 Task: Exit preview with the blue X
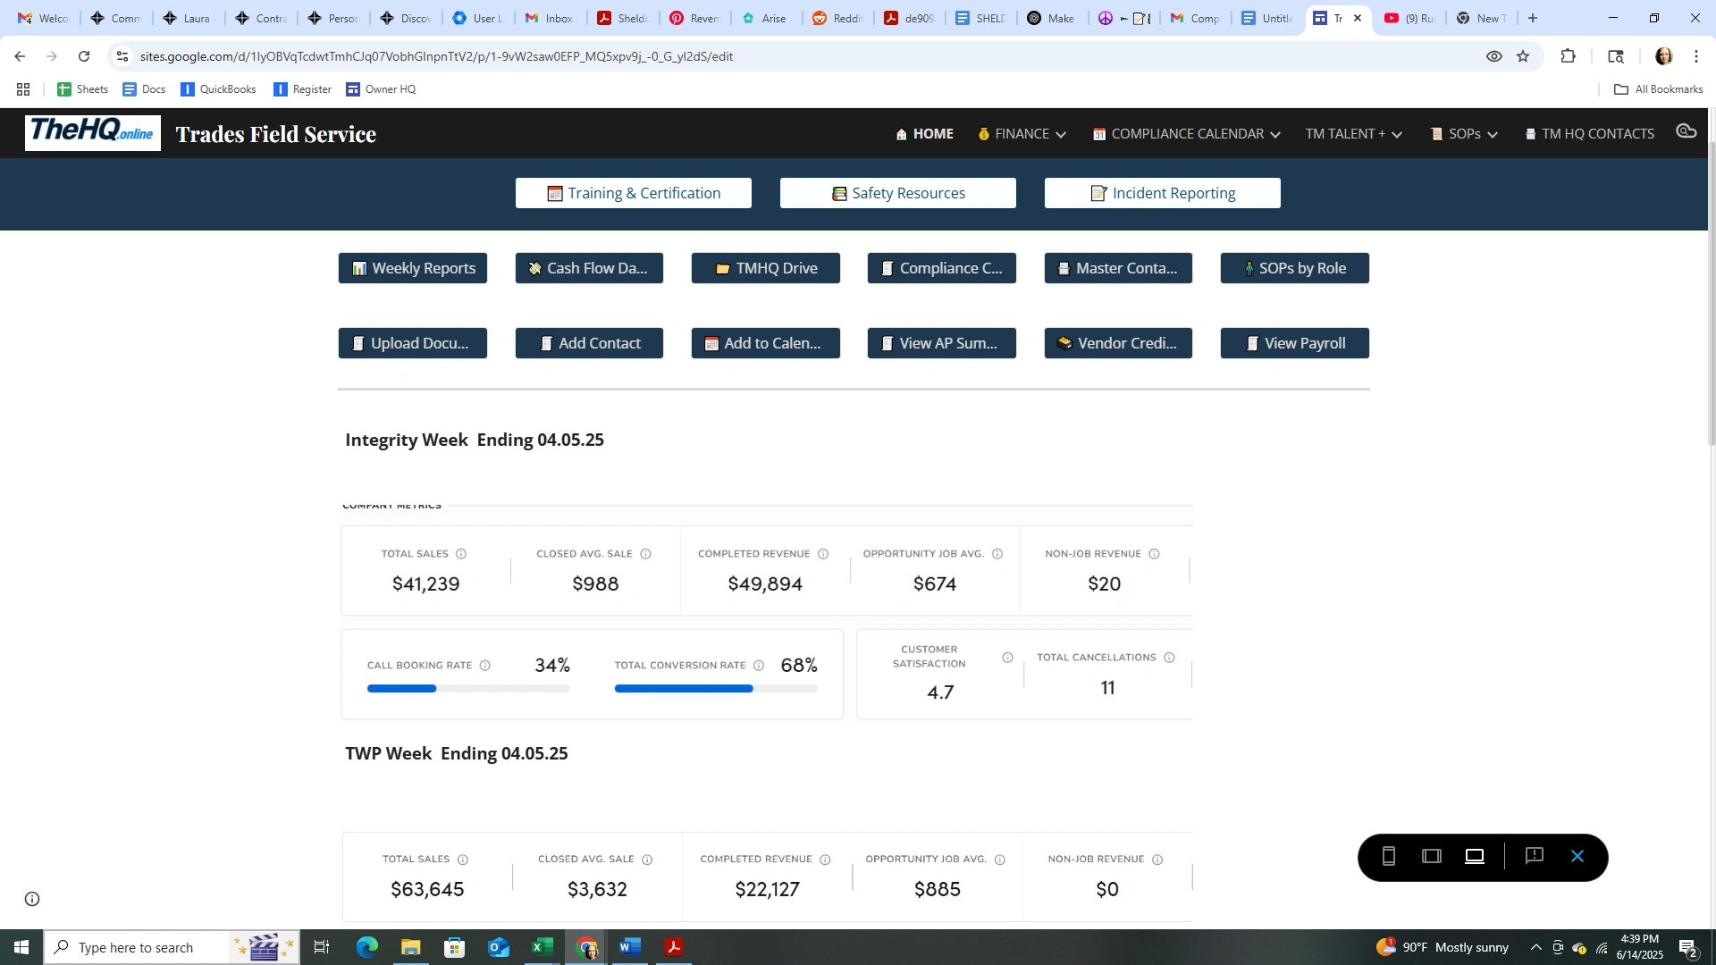coord(1577,856)
